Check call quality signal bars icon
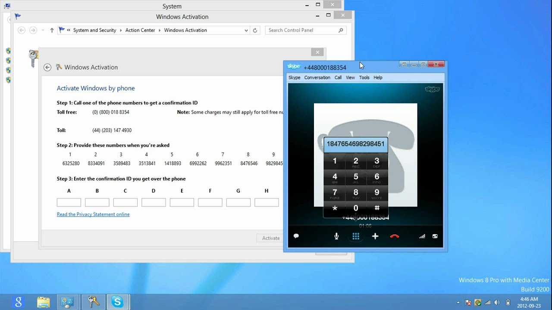Image resolution: width=552 pixels, height=310 pixels. (422, 236)
